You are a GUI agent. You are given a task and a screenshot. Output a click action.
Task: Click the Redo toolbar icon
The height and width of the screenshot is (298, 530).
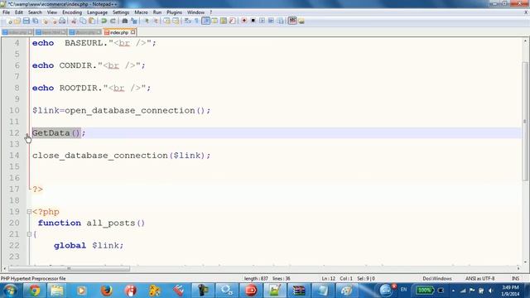(x=113, y=21)
